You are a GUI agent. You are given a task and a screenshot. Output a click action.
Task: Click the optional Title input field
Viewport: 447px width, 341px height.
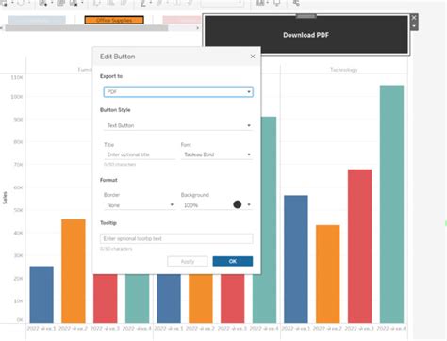click(x=140, y=154)
